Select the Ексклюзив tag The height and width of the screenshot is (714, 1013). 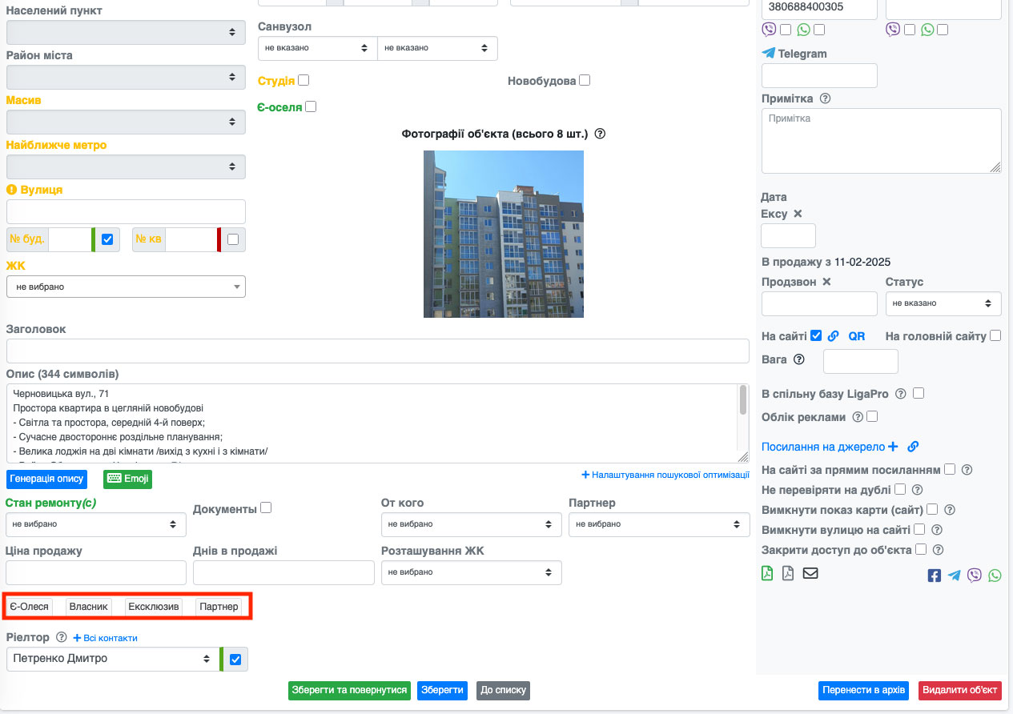155,607
